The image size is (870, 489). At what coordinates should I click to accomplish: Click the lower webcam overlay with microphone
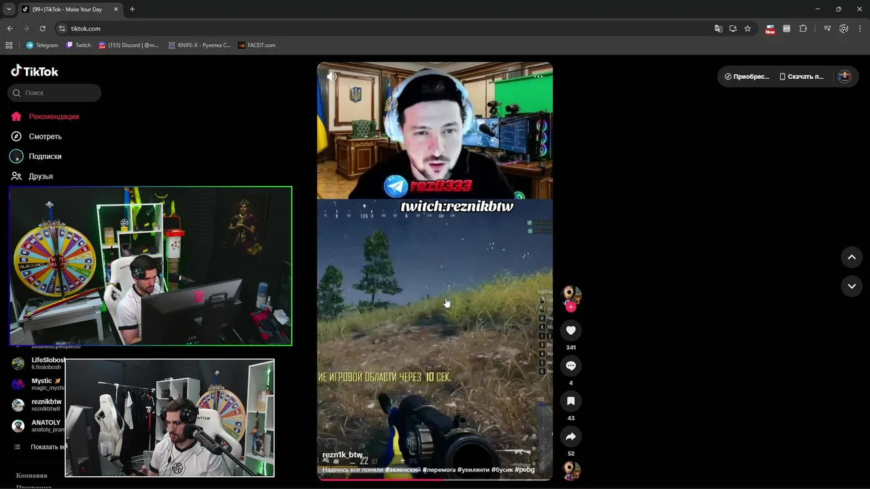point(169,418)
